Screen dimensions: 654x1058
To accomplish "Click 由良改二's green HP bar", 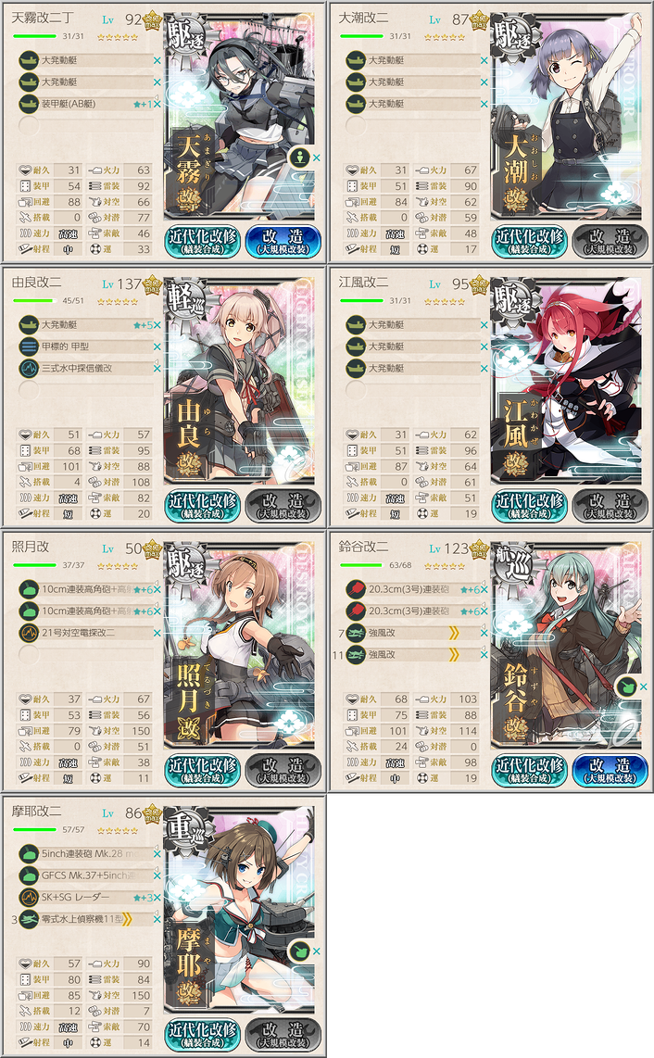I will click(31, 301).
